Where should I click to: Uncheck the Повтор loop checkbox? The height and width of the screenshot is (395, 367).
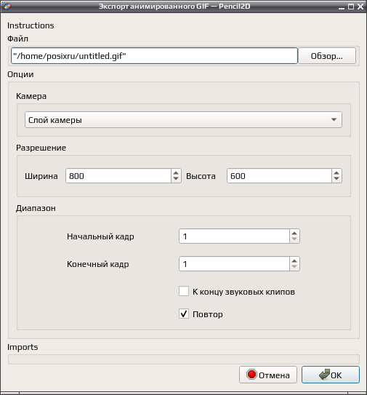(x=184, y=314)
